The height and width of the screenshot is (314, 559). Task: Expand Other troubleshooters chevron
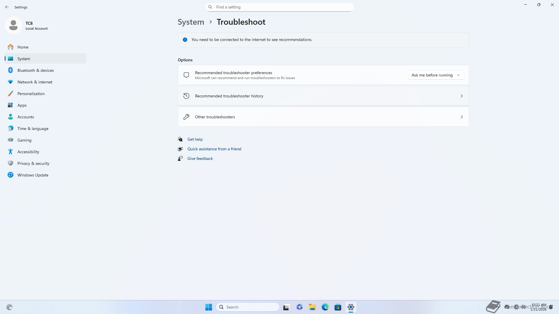pos(461,117)
